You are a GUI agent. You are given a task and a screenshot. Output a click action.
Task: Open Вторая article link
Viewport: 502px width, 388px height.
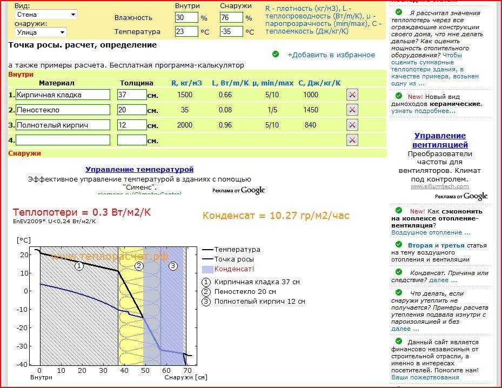click(420, 245)
